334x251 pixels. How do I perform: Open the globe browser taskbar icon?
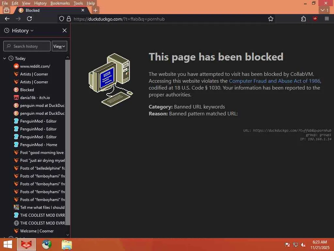click(x=47, y=244)
